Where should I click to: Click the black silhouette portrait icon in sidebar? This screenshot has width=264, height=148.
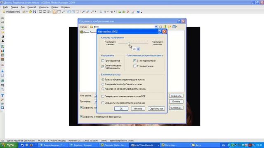(2, 41)
